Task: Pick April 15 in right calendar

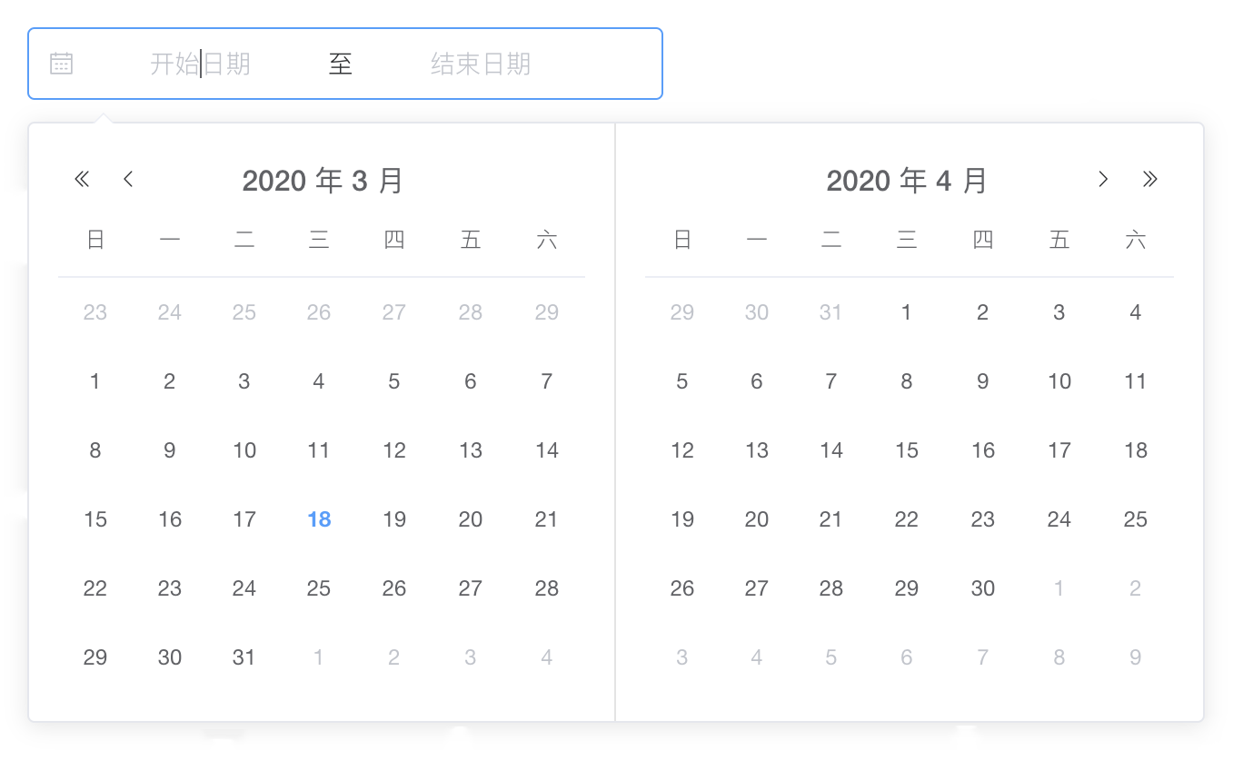Action: 906,450
